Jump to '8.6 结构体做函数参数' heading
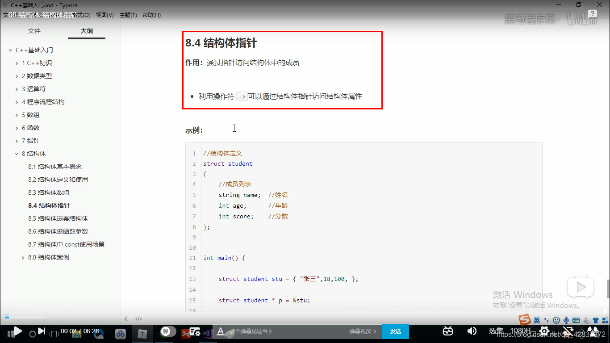 click(x=58, y=231)
